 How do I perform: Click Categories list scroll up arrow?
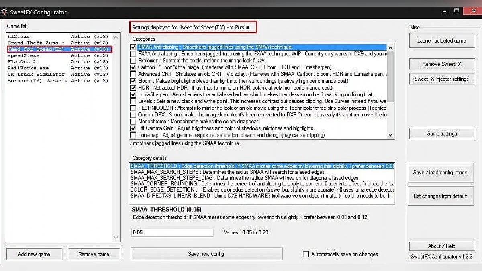tap(390, 47)
